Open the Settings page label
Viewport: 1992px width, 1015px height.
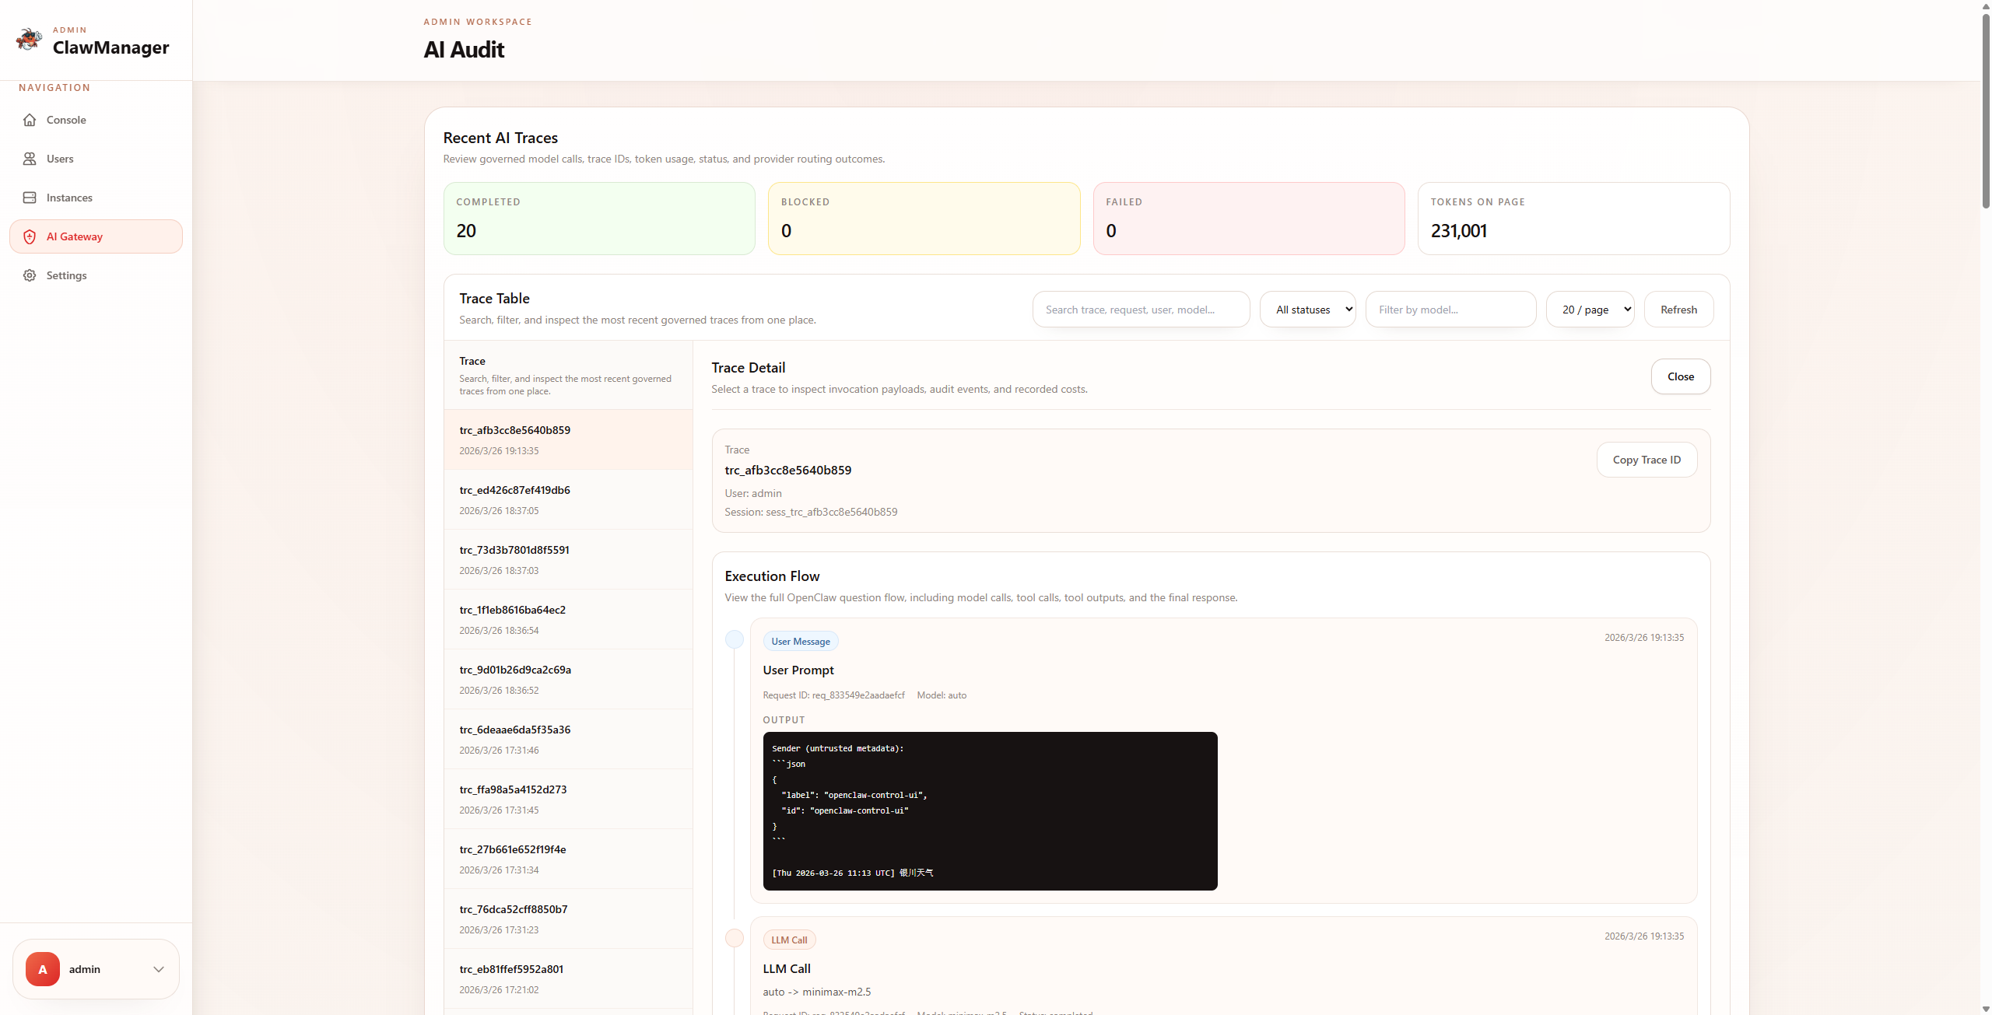click(67, 275)
